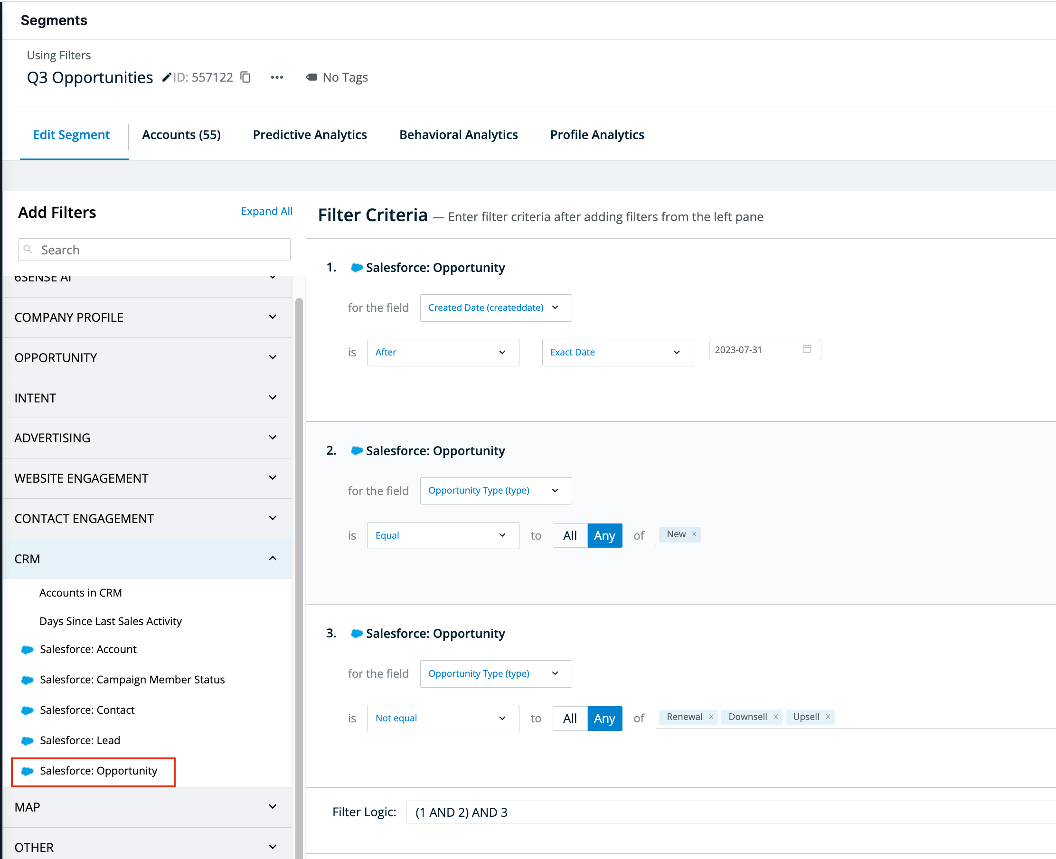Select Any toggle in filter 3
Viewport: 1056px width, 859px height.
tap(604, 718)
